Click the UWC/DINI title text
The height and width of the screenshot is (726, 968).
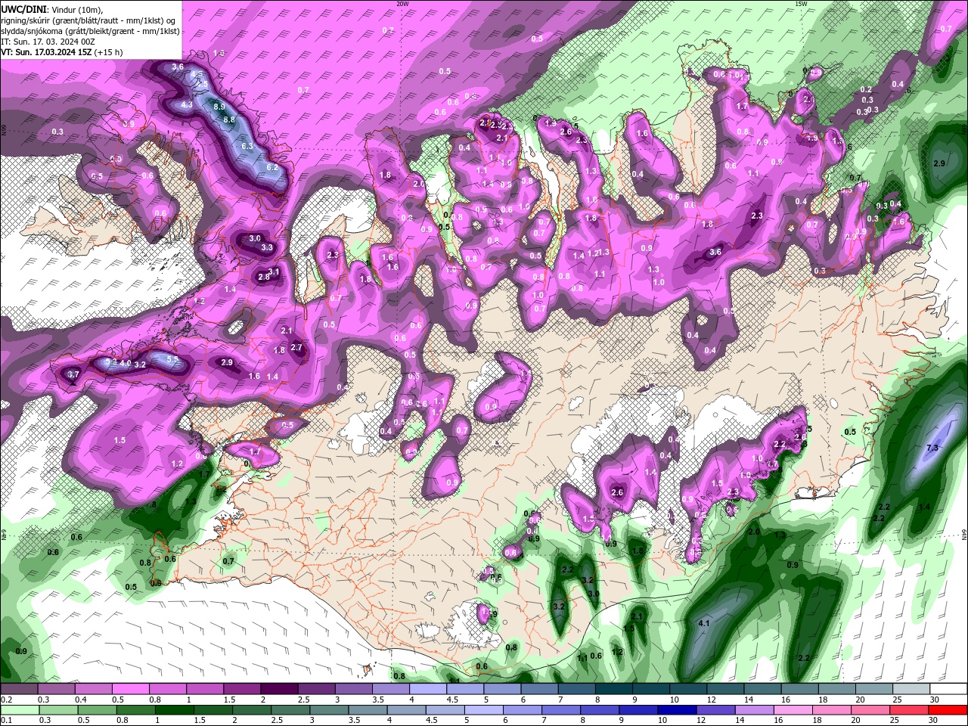click(24, 9)
